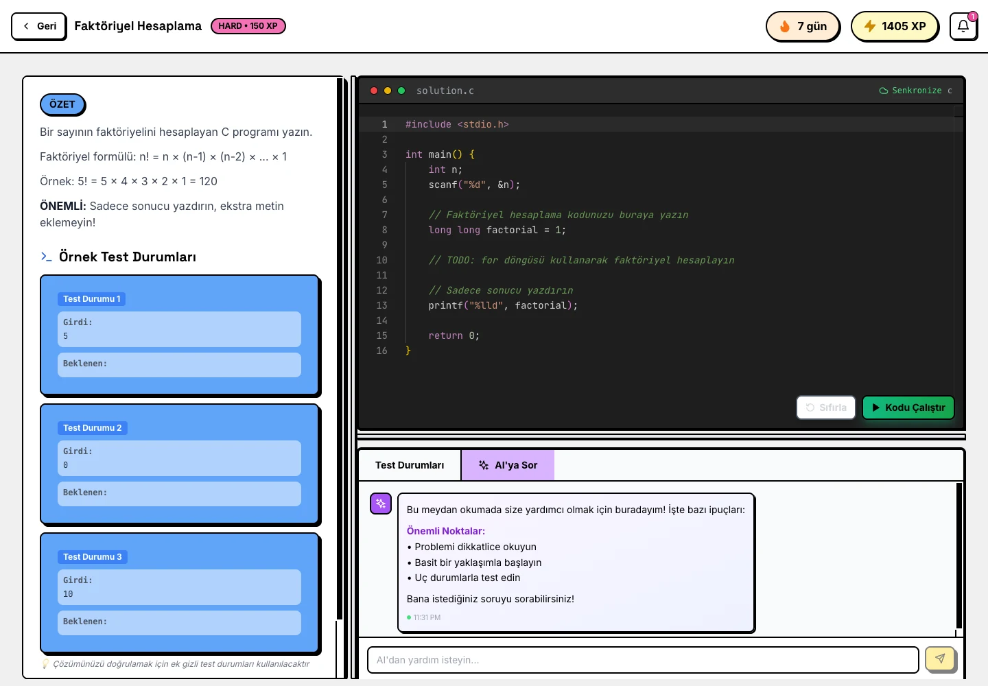Click the printf("%lld", factorial); line
988x686 pixels.
[x=503, y=305]
